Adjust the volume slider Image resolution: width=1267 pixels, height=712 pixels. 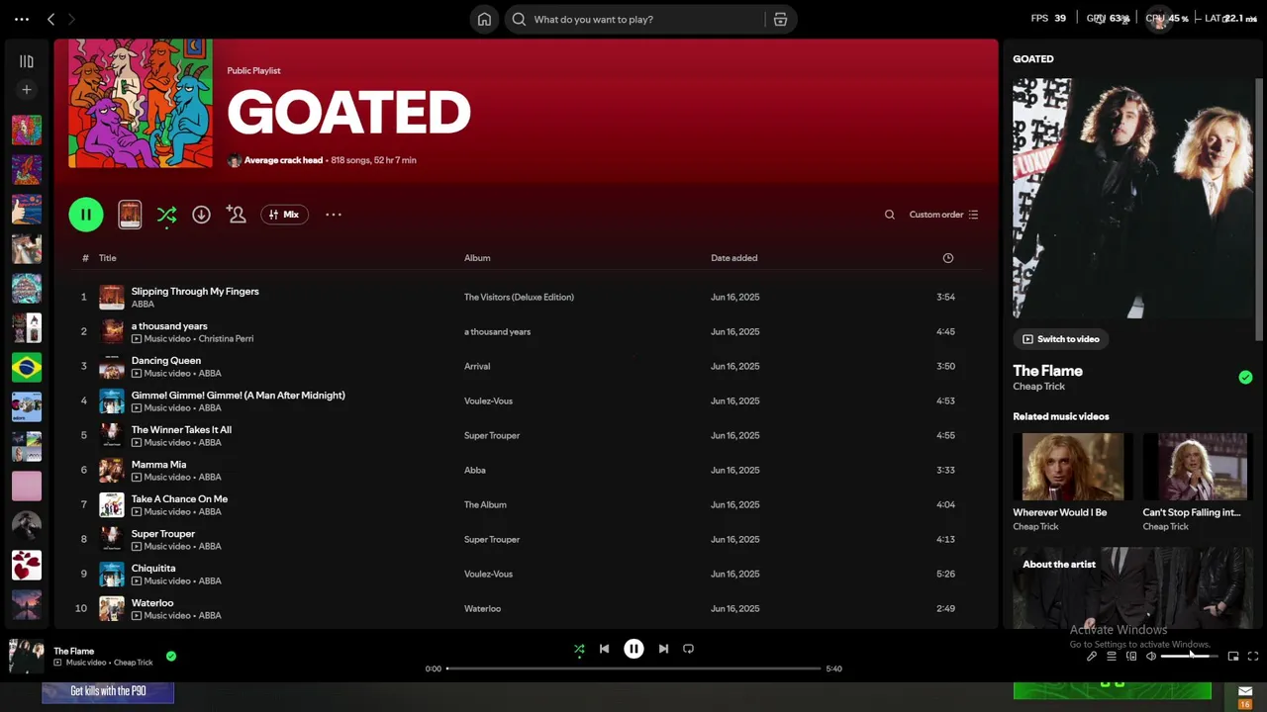pyautogui.click(x=1188, y=656)
